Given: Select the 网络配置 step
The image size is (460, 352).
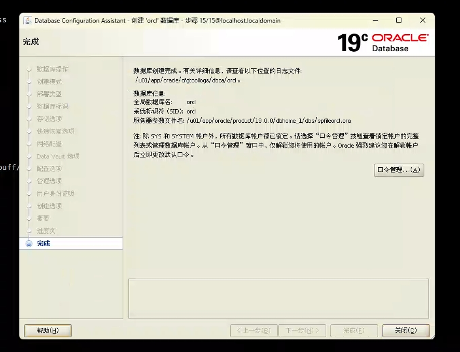Looking at the screenshot, I should point(49,144).
